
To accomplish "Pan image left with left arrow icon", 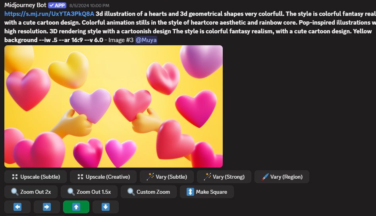I will click(17, 207).
